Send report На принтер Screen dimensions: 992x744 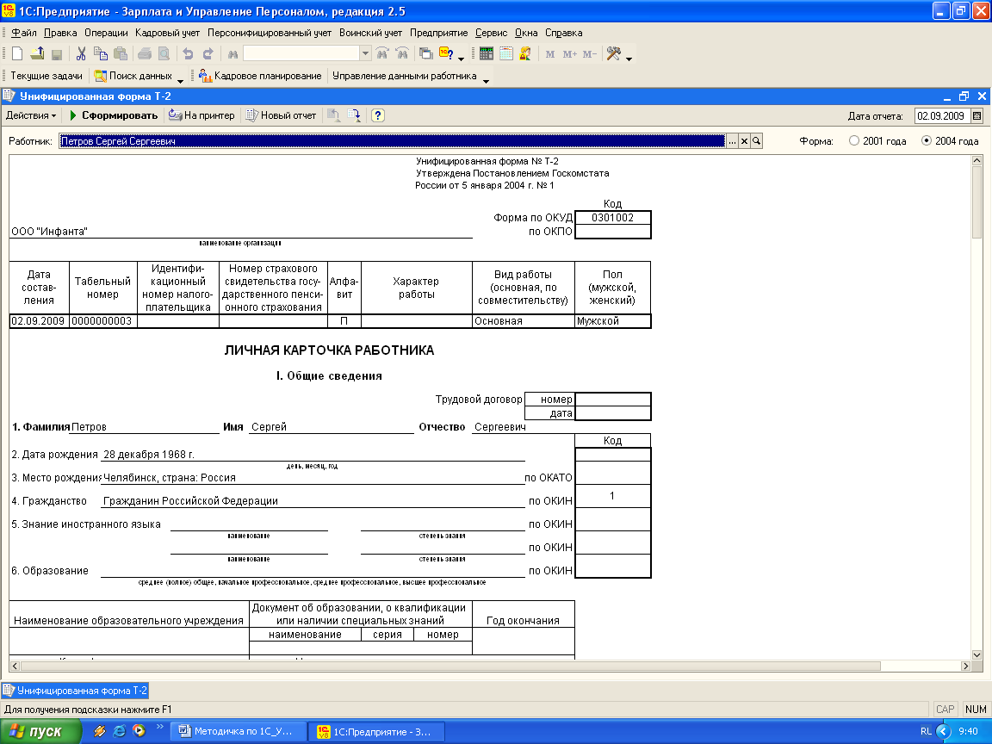201,115
